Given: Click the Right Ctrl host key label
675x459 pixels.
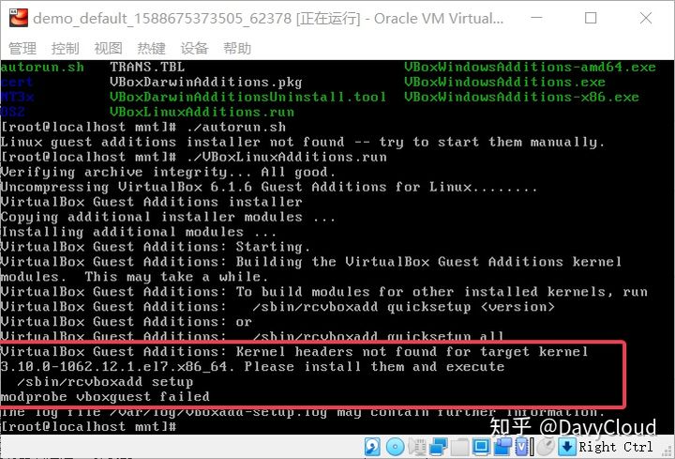Looking at the screenshot, I should pyautogui.click(x=616, y=448).
